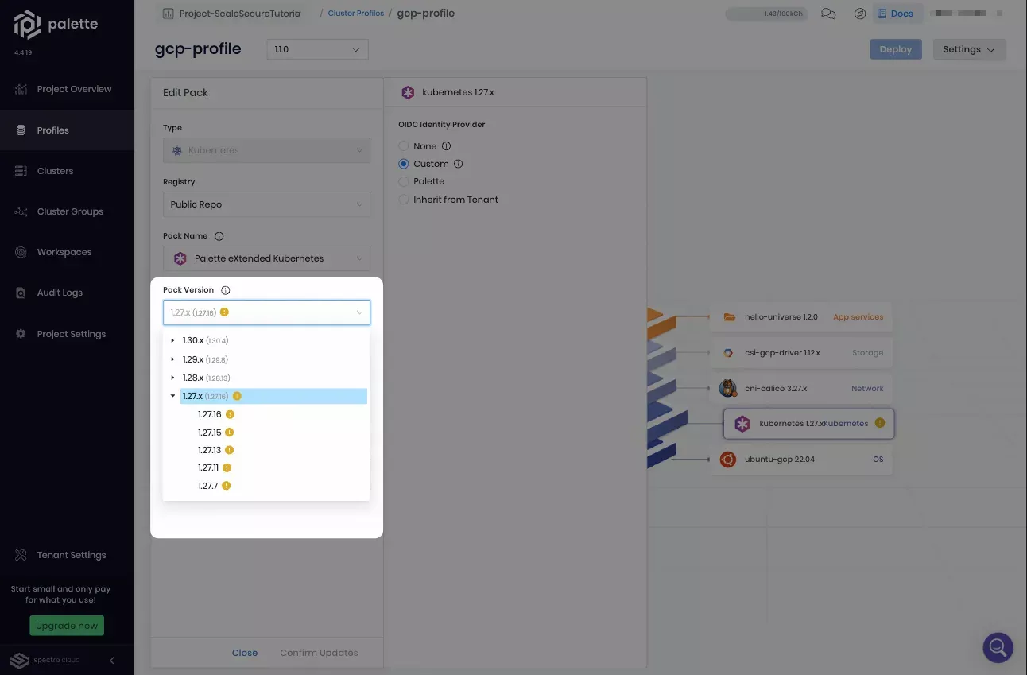The image size is (1027, 675).
Task: Choose Inherit from Tenant for OIDC
Action: pos(404,200)
